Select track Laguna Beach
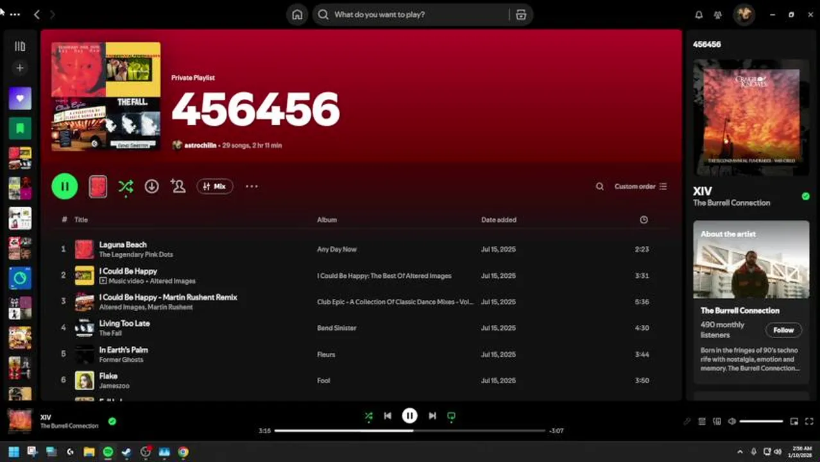Viewport: 820px width, 462px height. (123, 244)
